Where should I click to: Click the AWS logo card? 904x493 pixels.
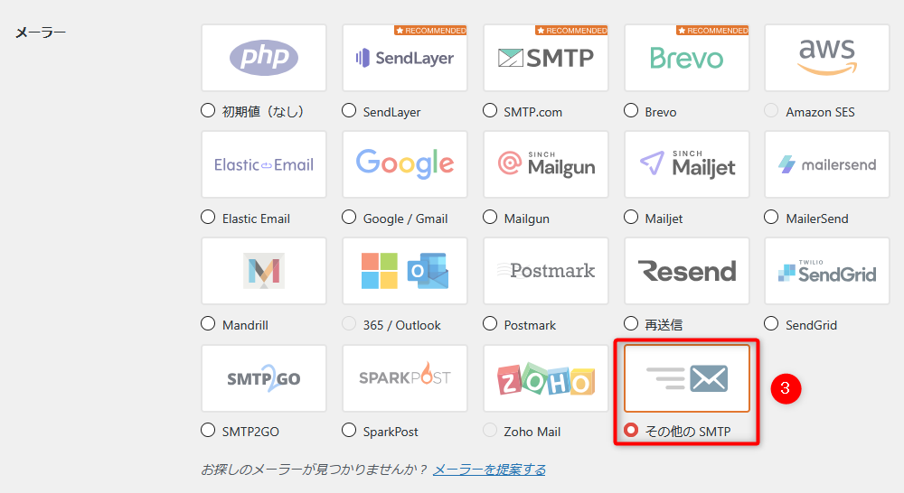pyautogui.click(x=827, y=58)
